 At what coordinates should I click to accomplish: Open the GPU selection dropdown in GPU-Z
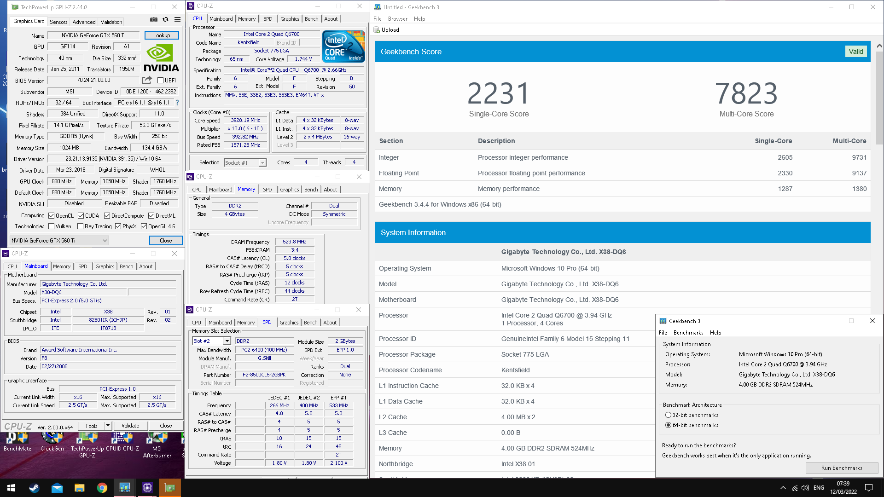[59, 241]
